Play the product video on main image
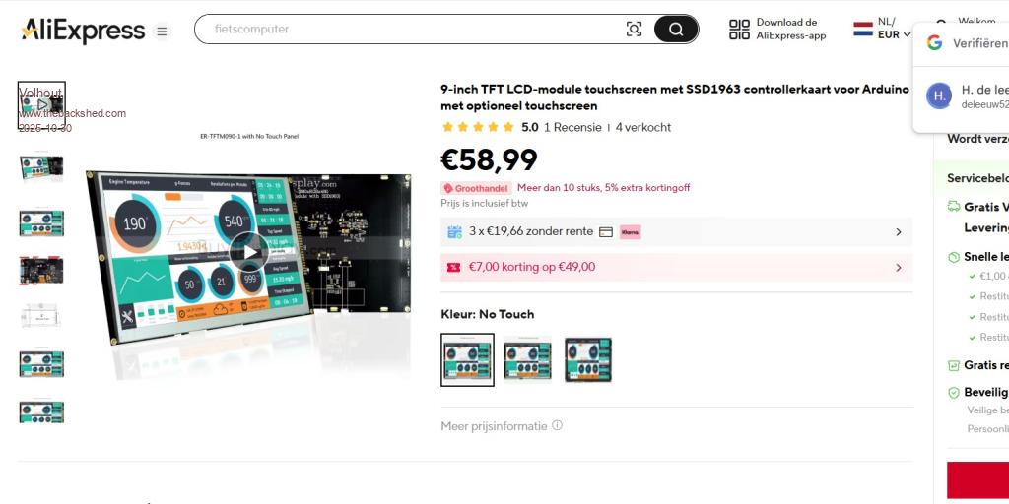Viewport: 1009px width, 504px height. pos(249,252)
